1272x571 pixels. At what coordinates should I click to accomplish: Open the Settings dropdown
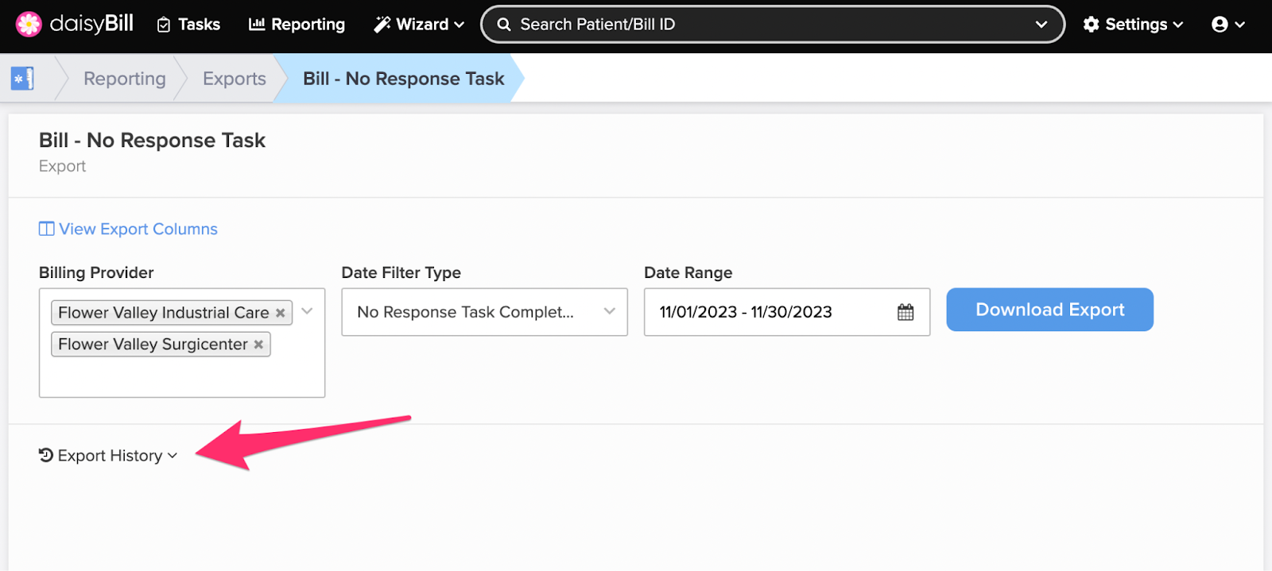click(1133, 25)
